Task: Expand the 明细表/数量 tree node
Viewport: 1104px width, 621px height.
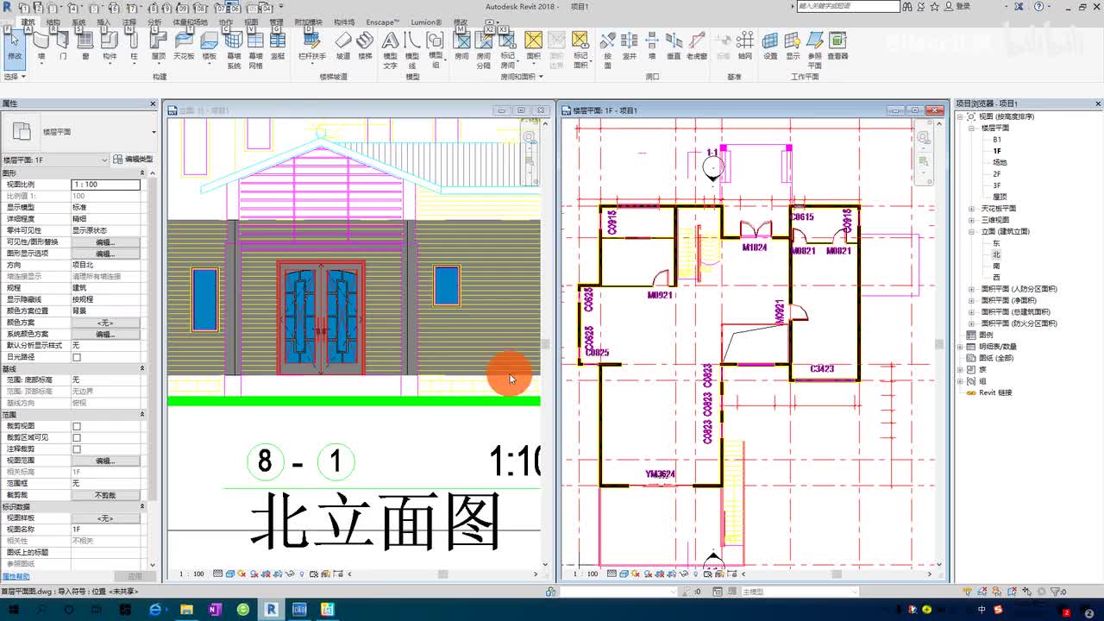Action: point(961,347)
